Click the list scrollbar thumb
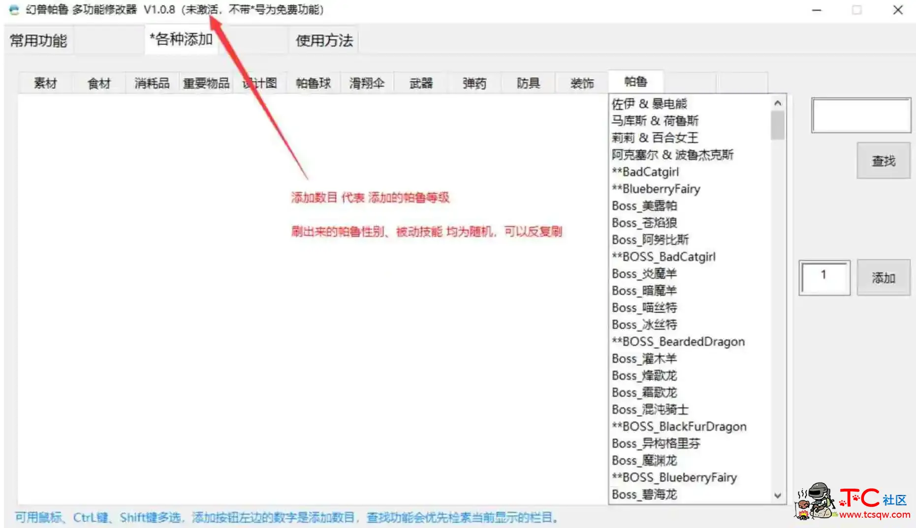The height and width of the screenshot is (528, 916). coord(778,125)
